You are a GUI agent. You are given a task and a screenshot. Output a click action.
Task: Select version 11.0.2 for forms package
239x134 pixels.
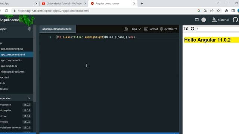tap(27, 122)
